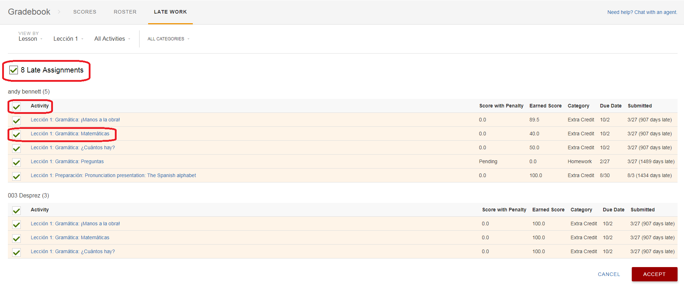
Task: Toggle the 8 Late Assignments checkbox
Action: click(14, 70)
